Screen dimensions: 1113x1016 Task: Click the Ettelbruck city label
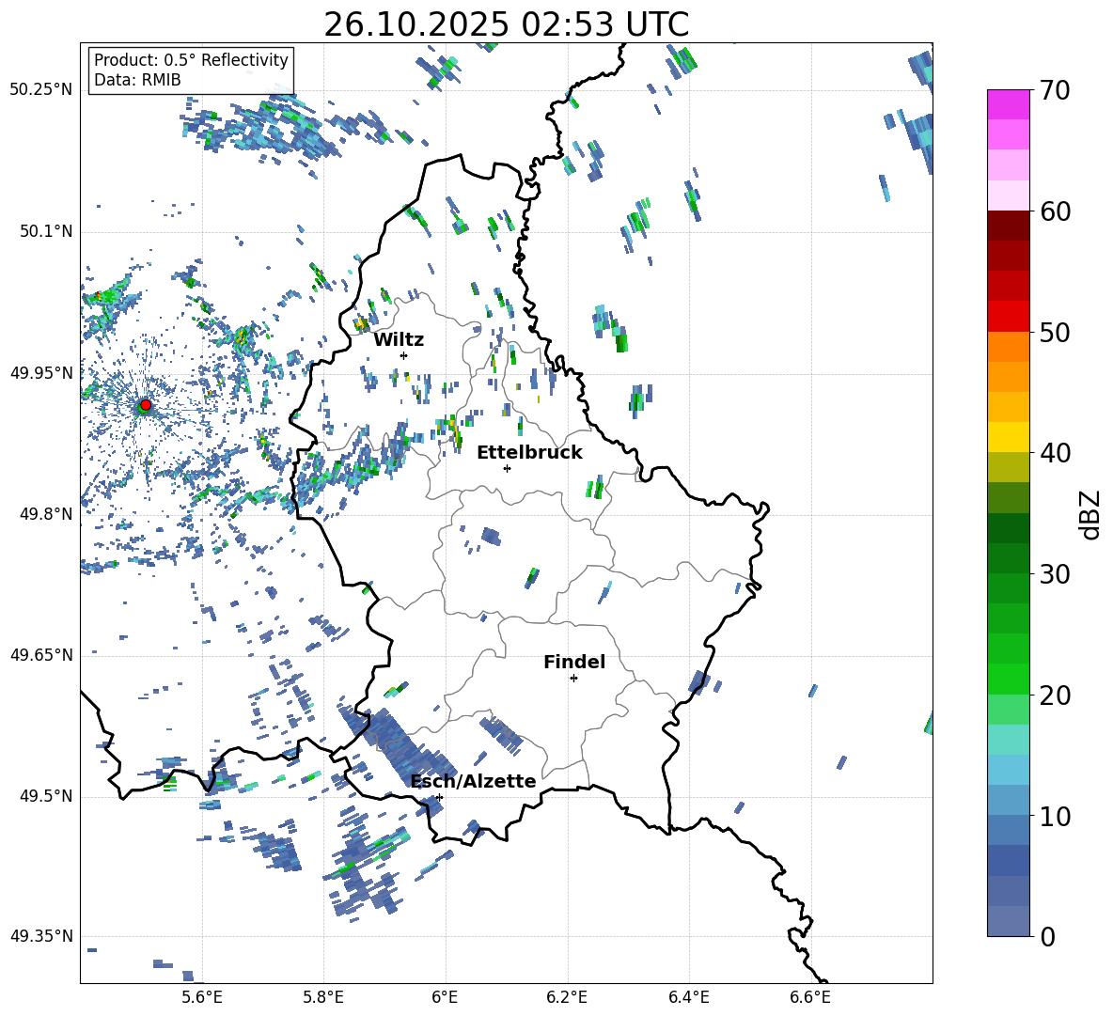tap(528, 452)
